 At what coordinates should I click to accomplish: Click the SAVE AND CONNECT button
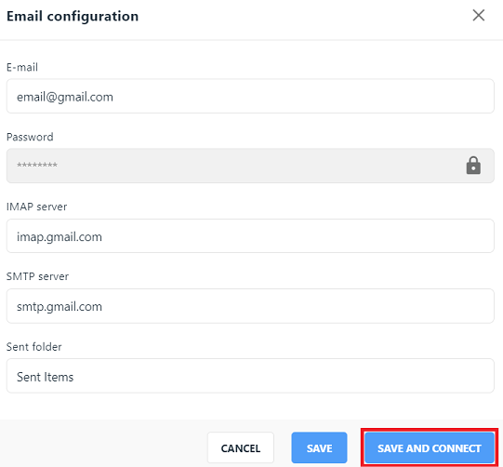(430, 447)
